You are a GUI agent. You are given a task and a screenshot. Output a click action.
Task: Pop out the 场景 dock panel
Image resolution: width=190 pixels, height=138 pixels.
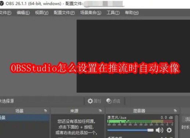45,111
